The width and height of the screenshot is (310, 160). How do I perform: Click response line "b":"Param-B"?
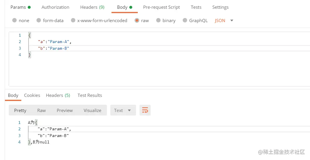coord(53,136)
